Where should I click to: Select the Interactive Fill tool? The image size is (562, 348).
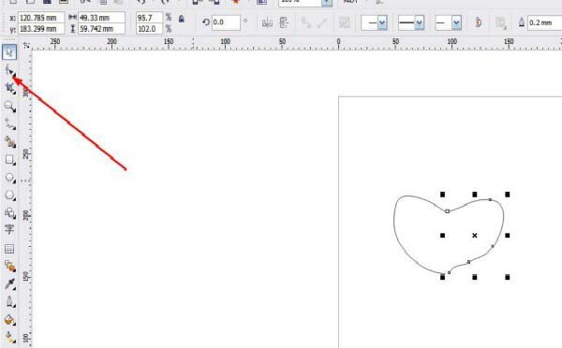(9, 338)
